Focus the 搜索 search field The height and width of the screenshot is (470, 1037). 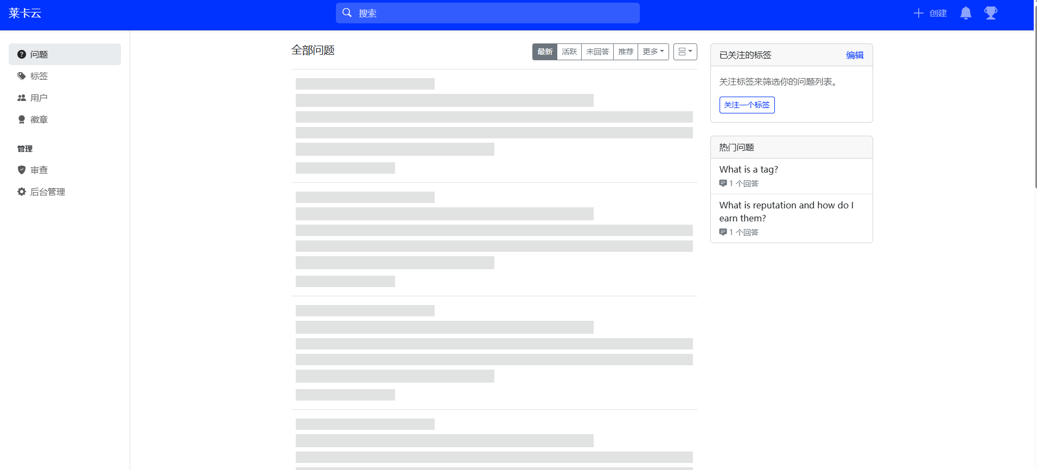click(x=488, y=13)
